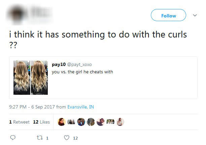Open the quoted tweet text about cheating
Screen dimensions: 206x145
(x=82, y=72)
